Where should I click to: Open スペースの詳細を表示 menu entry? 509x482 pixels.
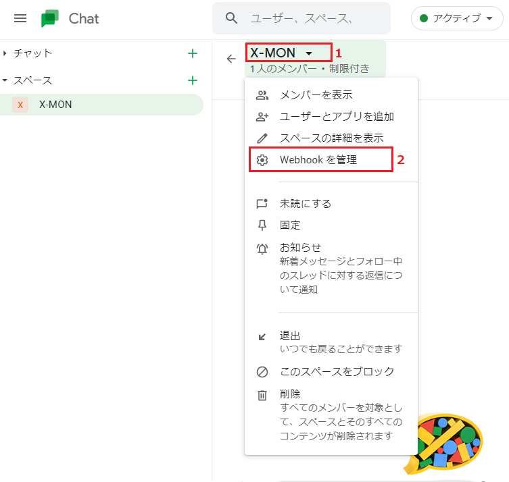coord(331,138)
